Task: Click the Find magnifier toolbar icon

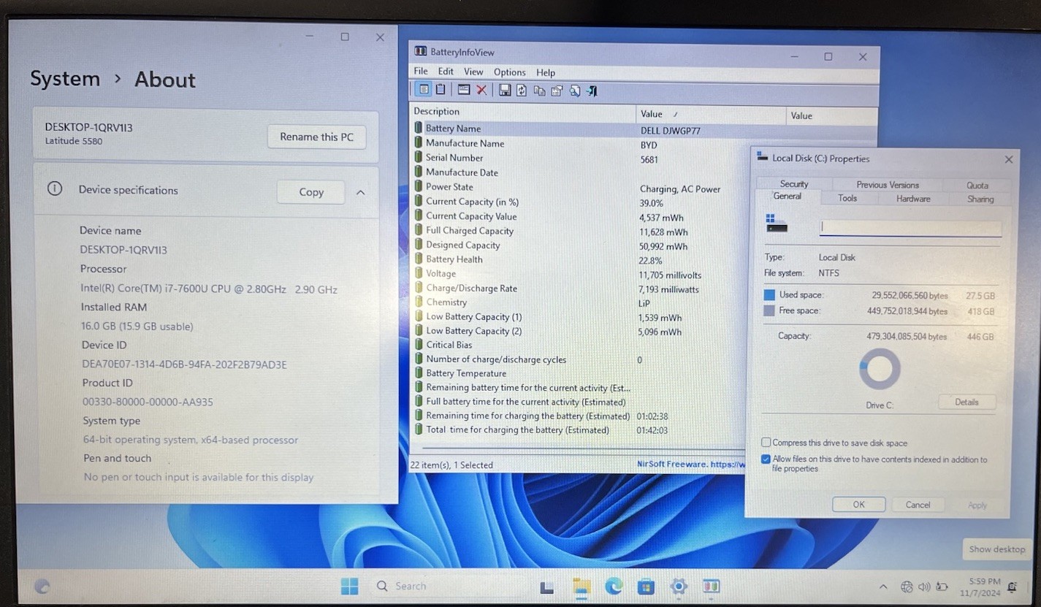Action: tap(575, 91)
